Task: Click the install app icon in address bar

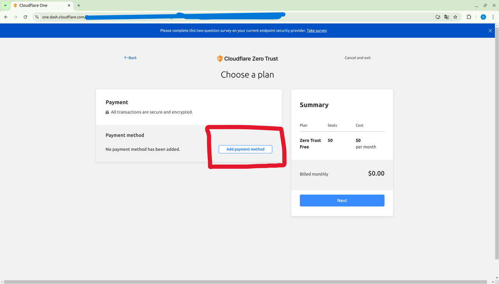Action: (438, 17)
